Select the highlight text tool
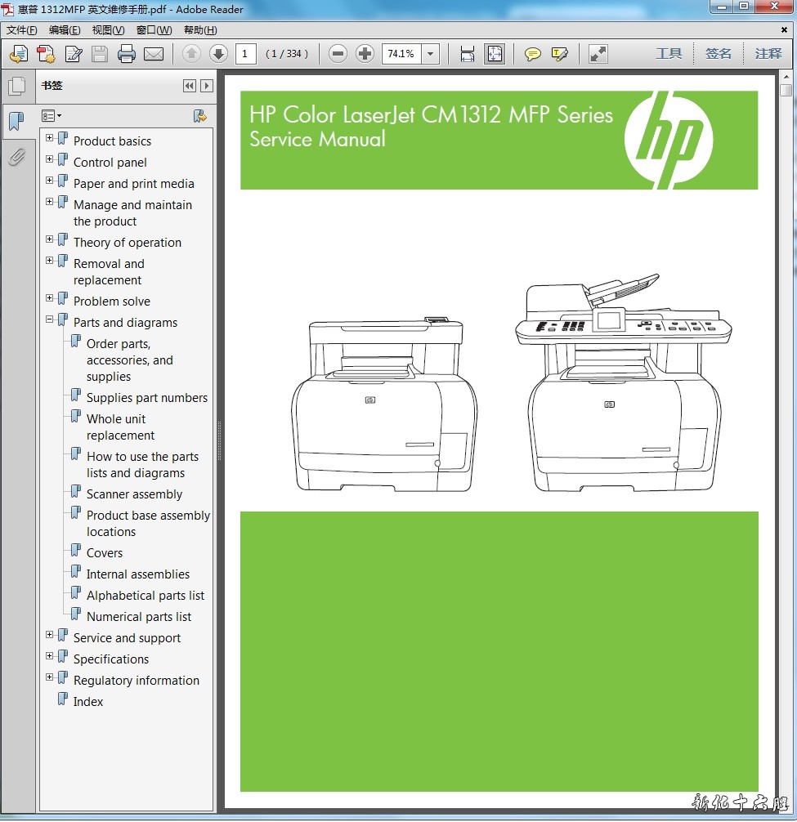Image resolution: width=797 pixels, height=822 pixels. 560,54
